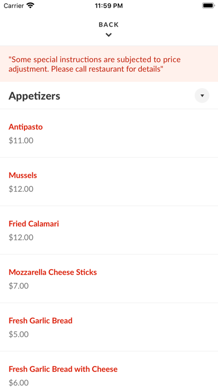Viewport: 218px width, 388px height.
Task: Click the $12.00 price under Mussels
Action: point(21,189)
